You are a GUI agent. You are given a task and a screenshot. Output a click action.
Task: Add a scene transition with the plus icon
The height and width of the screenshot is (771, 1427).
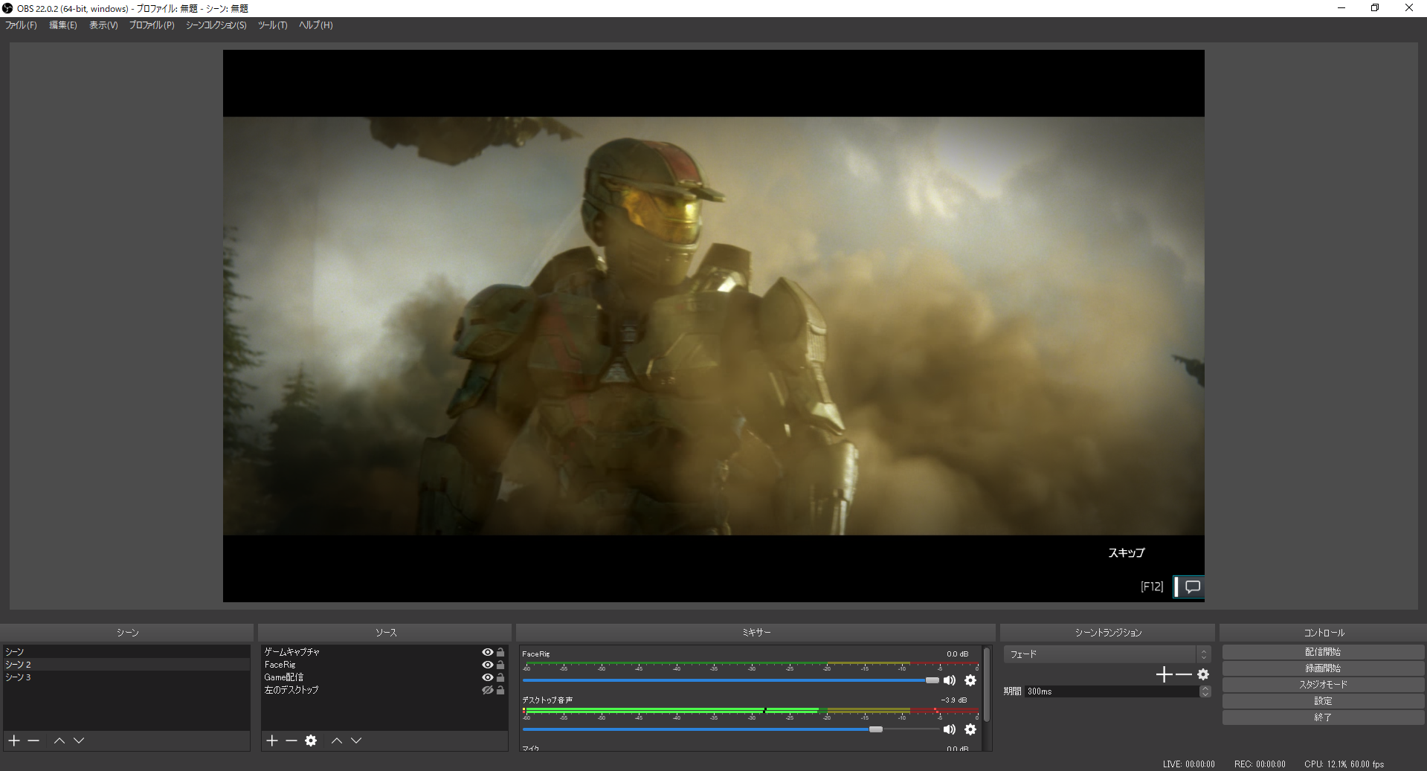(1165, 674)
